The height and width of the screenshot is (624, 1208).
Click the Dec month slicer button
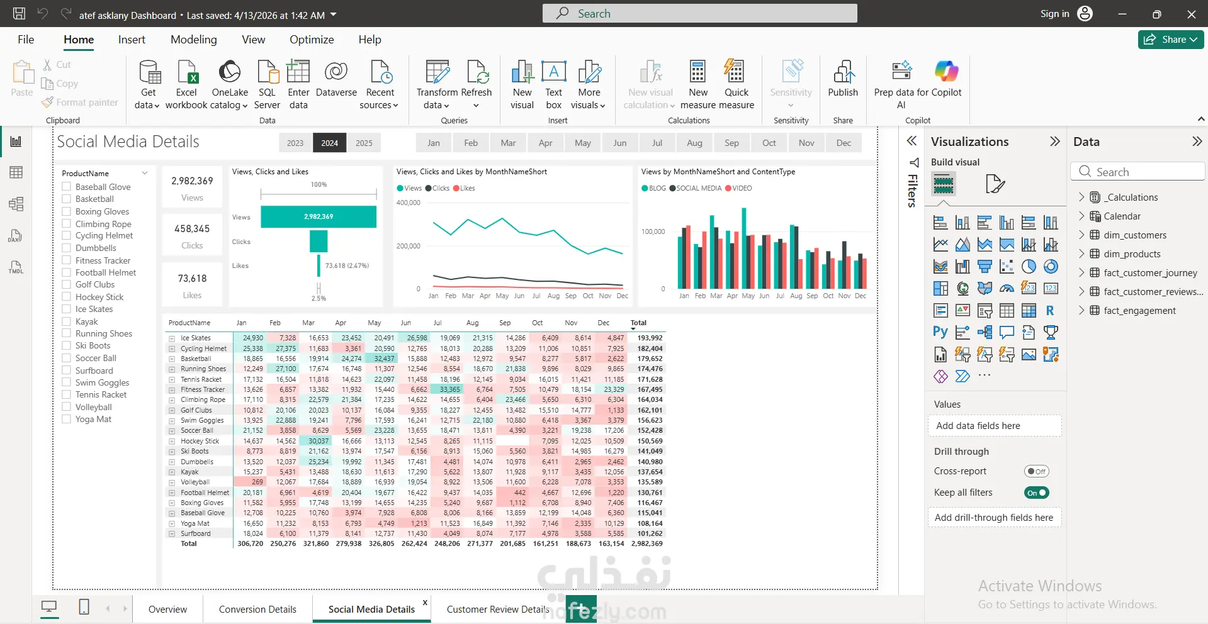click(844, 143)
